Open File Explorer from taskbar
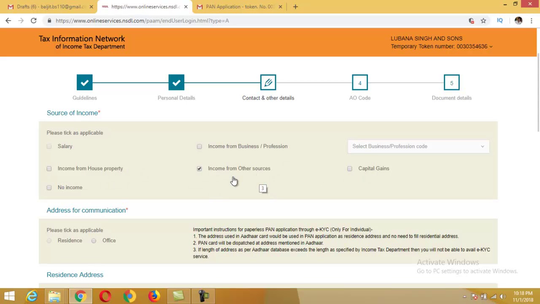Viewport: 540px width, 304px height. [54, 296]
